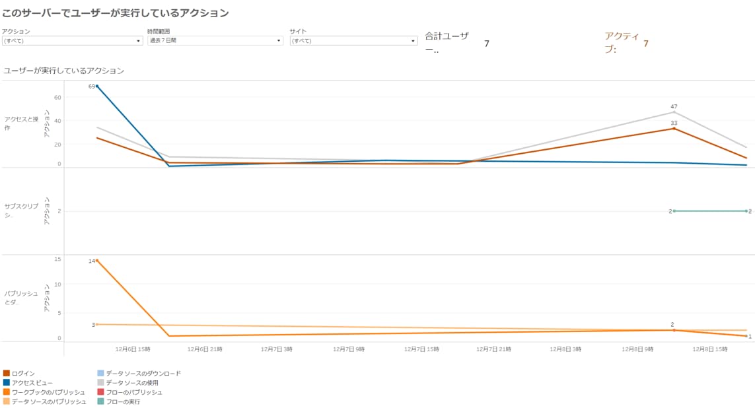
Task: Click the rightmost teal subscription point
Action: pos(746,211)
